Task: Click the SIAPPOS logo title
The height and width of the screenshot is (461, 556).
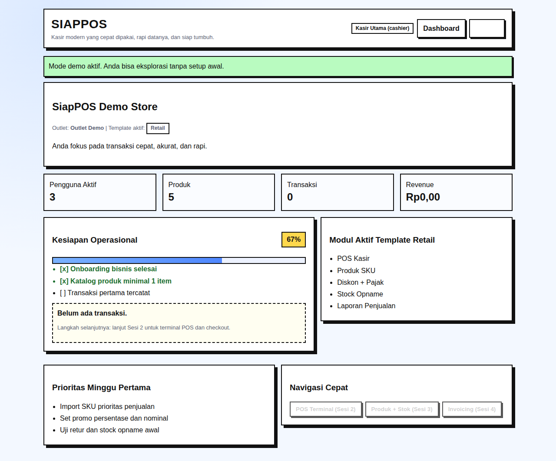Action: tap(79, 24)
